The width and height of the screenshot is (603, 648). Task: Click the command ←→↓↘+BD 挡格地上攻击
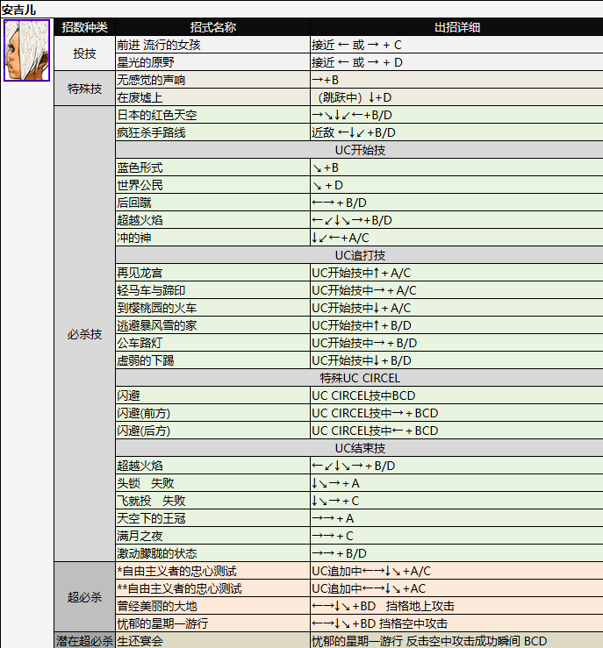tap(384, 606)
